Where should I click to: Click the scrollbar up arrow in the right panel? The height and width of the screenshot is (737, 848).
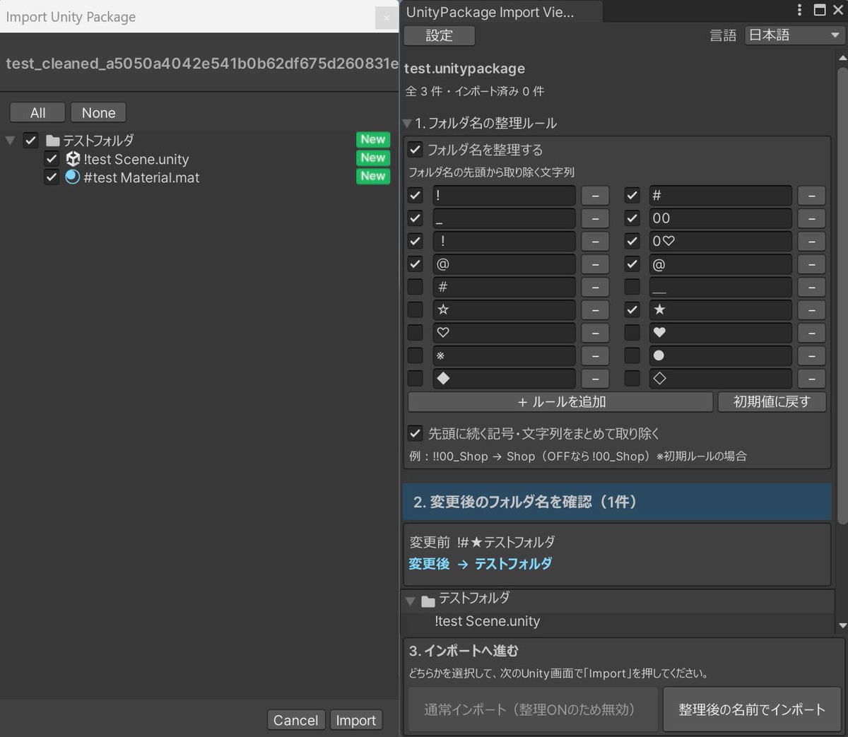coord(842,58)
